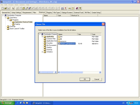Click the red exclamation mark toolbar icon

(65, 8)
